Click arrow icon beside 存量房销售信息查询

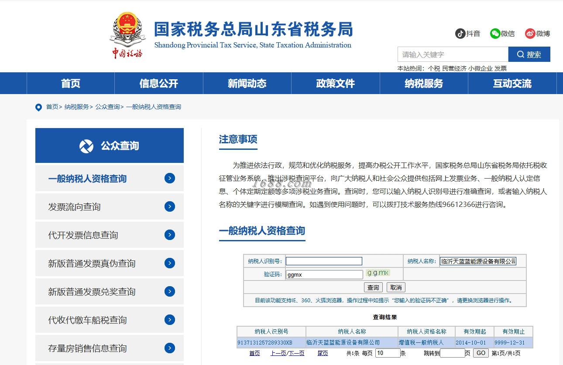(x=170, y=348)
